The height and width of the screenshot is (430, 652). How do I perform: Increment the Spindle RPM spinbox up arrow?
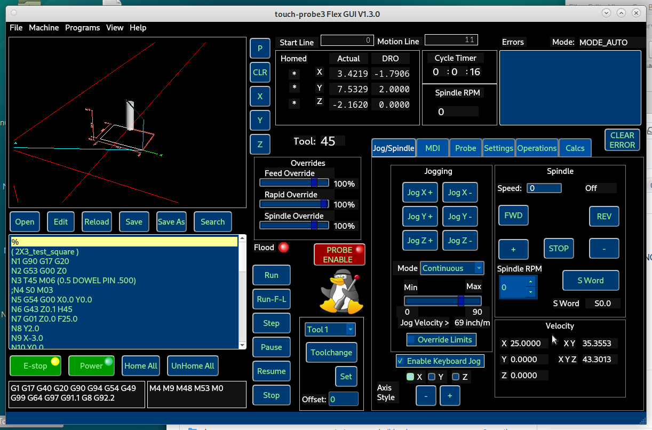point(530,282)
